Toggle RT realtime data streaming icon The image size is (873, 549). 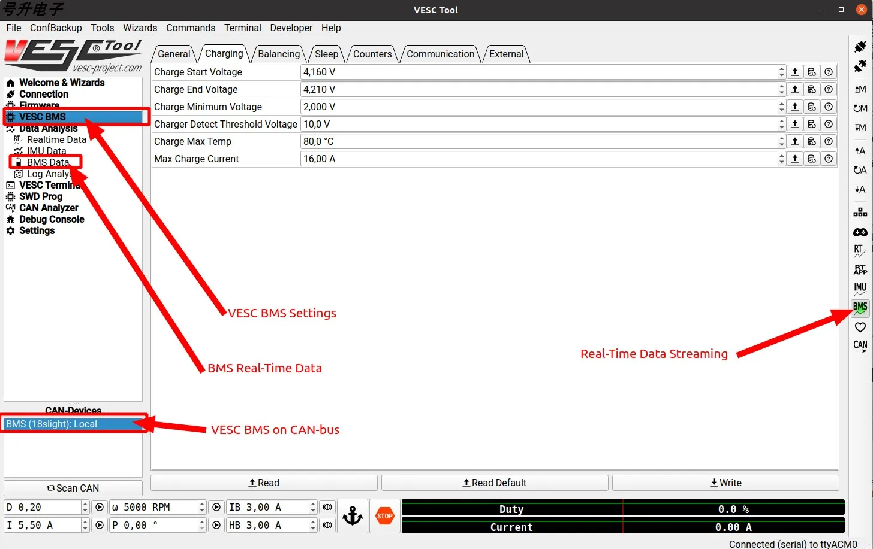[860, 251]
